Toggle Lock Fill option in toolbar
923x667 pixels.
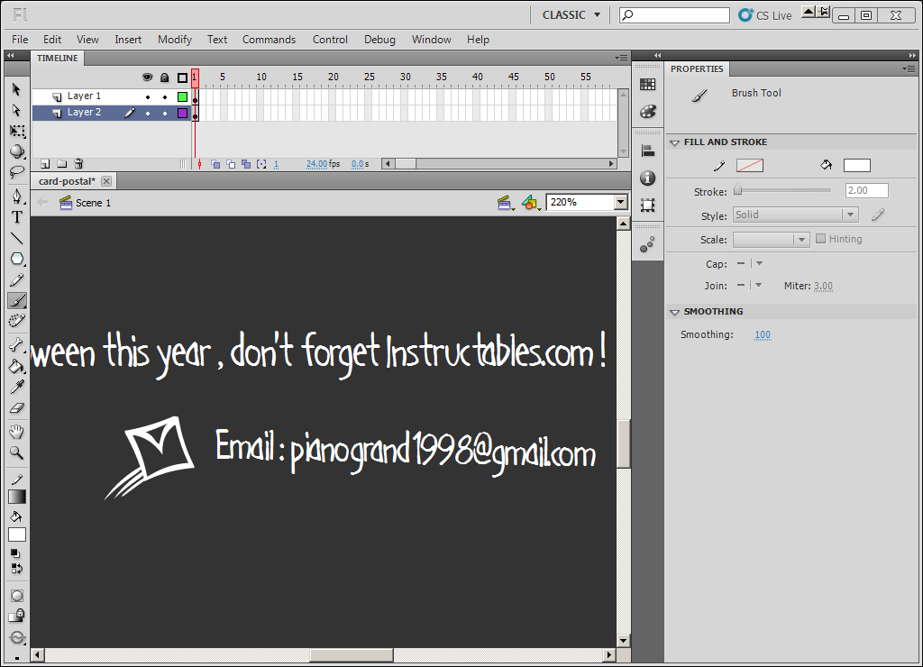(x=16, y=616)
